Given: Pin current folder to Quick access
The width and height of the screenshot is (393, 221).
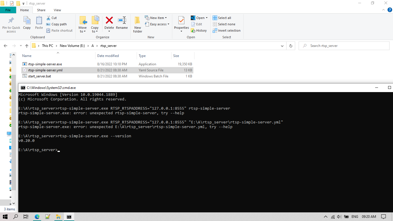Looking at the screenshot, I should [11, 24].
